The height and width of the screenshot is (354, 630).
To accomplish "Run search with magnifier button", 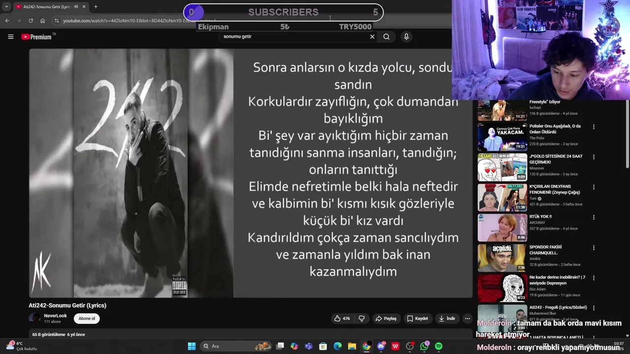I will (386, 36).
